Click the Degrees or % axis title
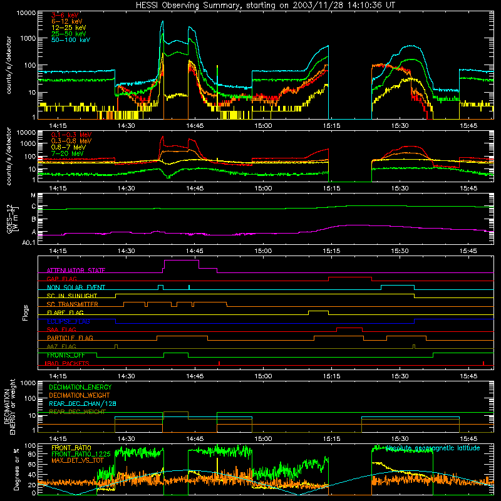The image size is (501, 501). click(x=16, y=469)
